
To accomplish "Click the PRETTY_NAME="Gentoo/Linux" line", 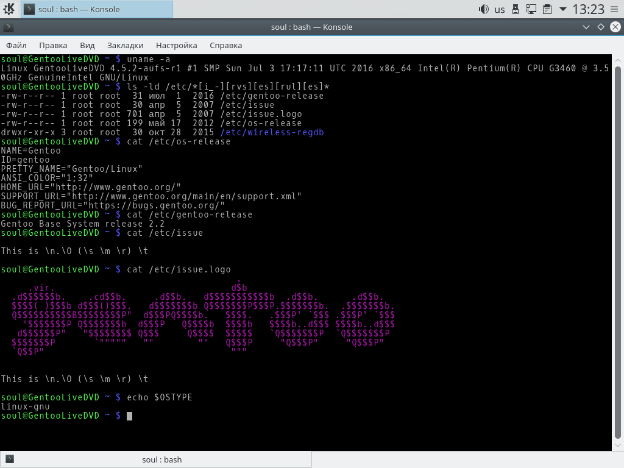I will click(x=72, y=169).
